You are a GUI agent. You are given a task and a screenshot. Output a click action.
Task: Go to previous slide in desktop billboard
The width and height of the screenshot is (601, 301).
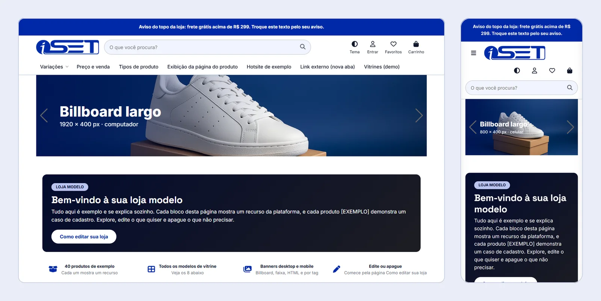44,116
